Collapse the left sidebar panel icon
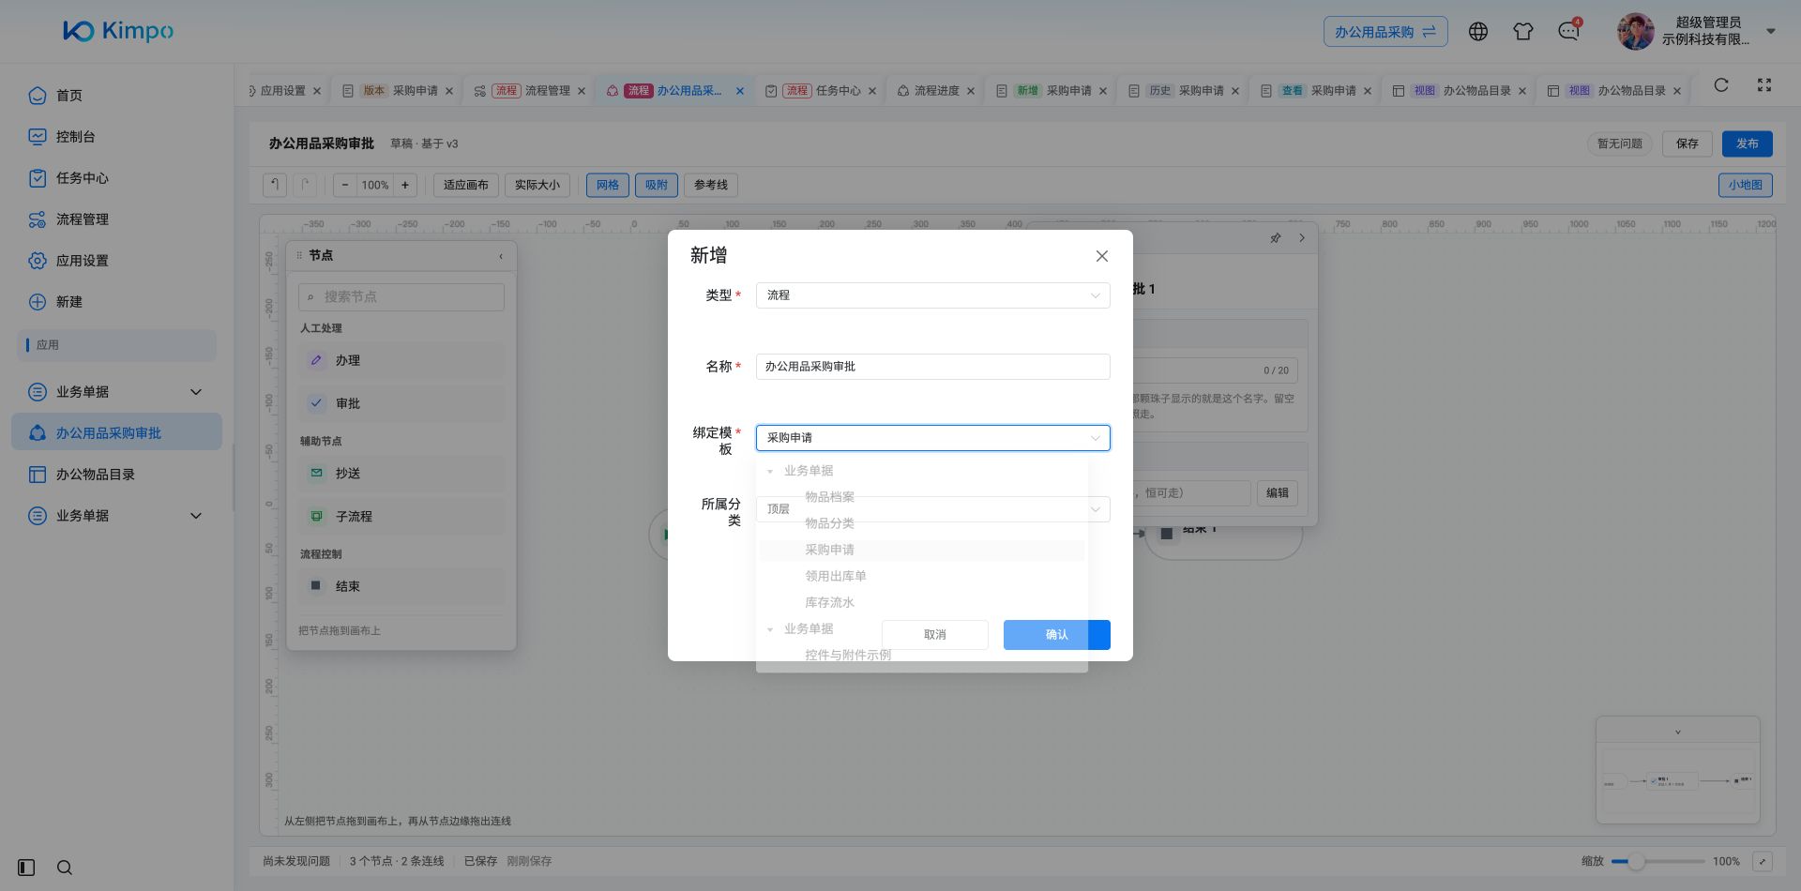1801x891 pixels. (x=26, y=868)
